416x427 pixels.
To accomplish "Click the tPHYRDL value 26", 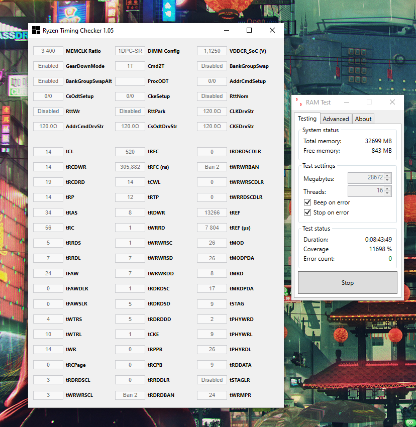I will click(x=212, y=350).
